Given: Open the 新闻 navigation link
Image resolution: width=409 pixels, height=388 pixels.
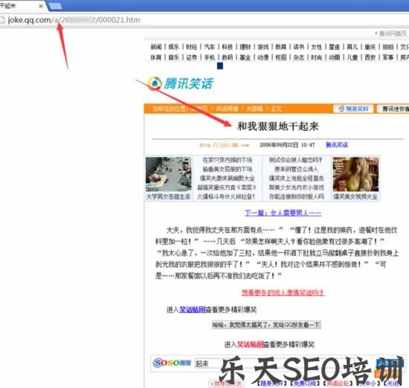Looking at the screenshot, I should click(x=156, y=47).
